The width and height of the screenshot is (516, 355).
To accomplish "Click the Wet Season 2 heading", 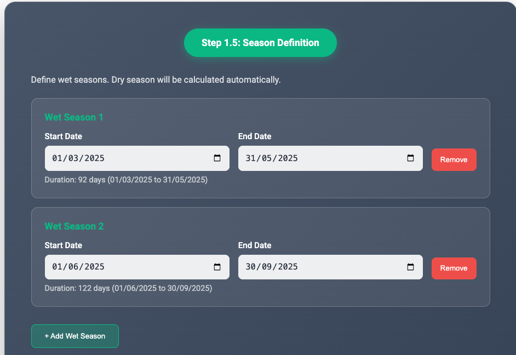I will [x=74, y=226].
